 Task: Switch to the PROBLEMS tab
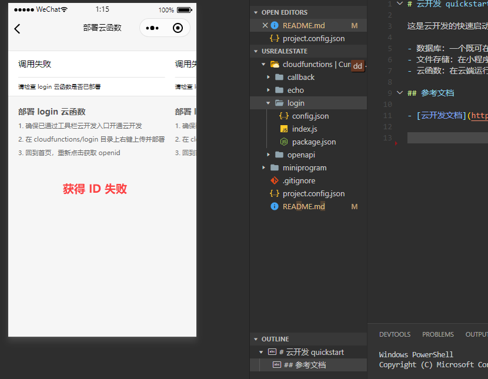437,334
